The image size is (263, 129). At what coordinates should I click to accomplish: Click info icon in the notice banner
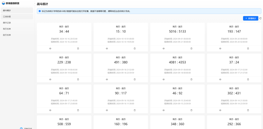click(x=39, y=11)
